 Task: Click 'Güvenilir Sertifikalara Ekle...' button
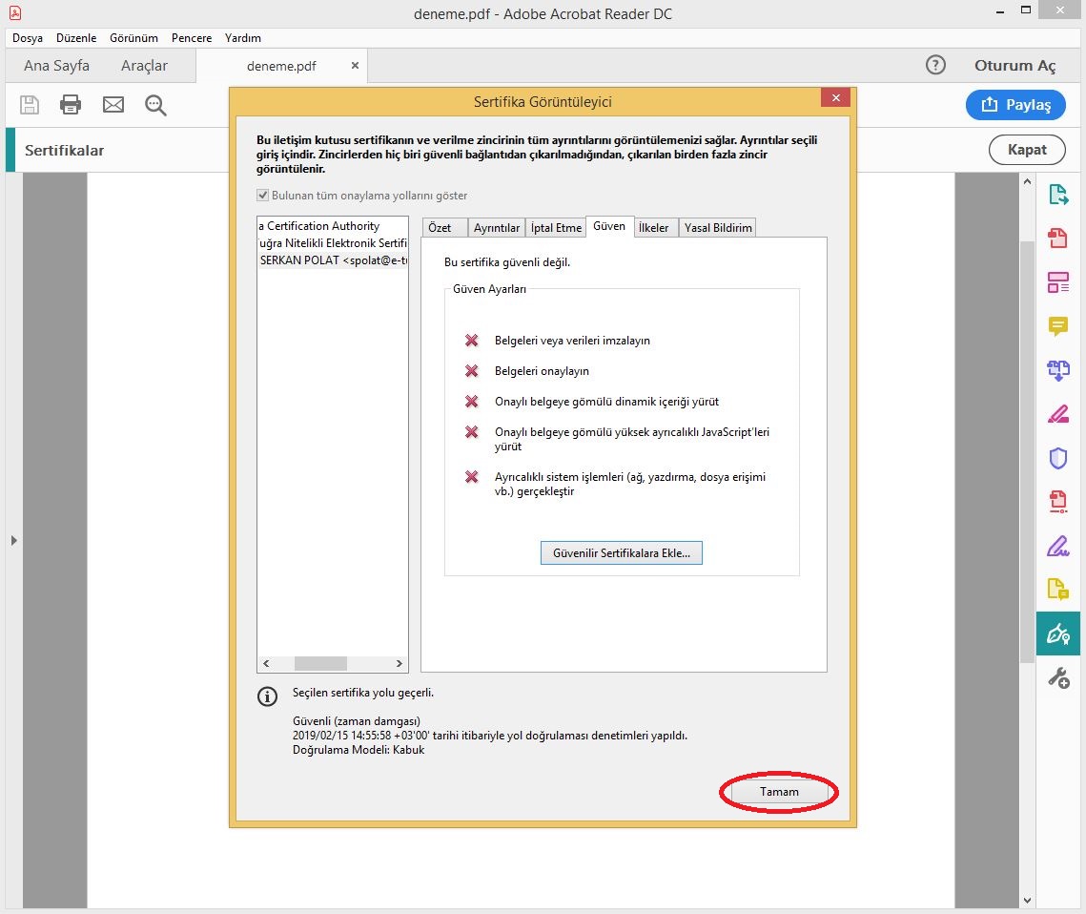coord(622,553)
